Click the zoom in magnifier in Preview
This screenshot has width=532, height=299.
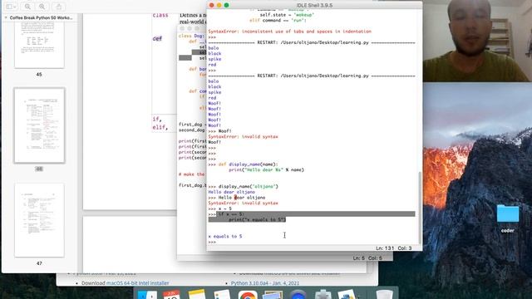tap(42, 7)
